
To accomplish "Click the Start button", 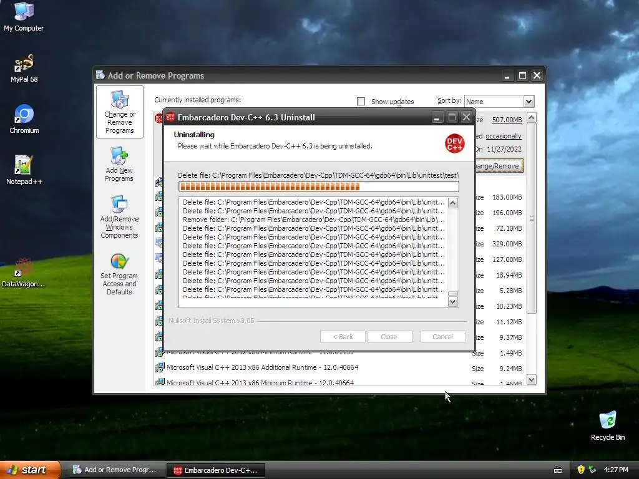I will pos(30,470).
